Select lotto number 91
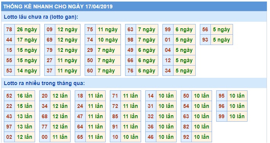Screen dimensions: 270x143 (x=115, y=127)
